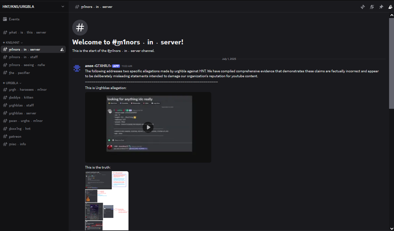Open the 'urgh . harasses . m1nor' channel
The height and width of the screenshot is (231, 394).
[x=33, y=89]
